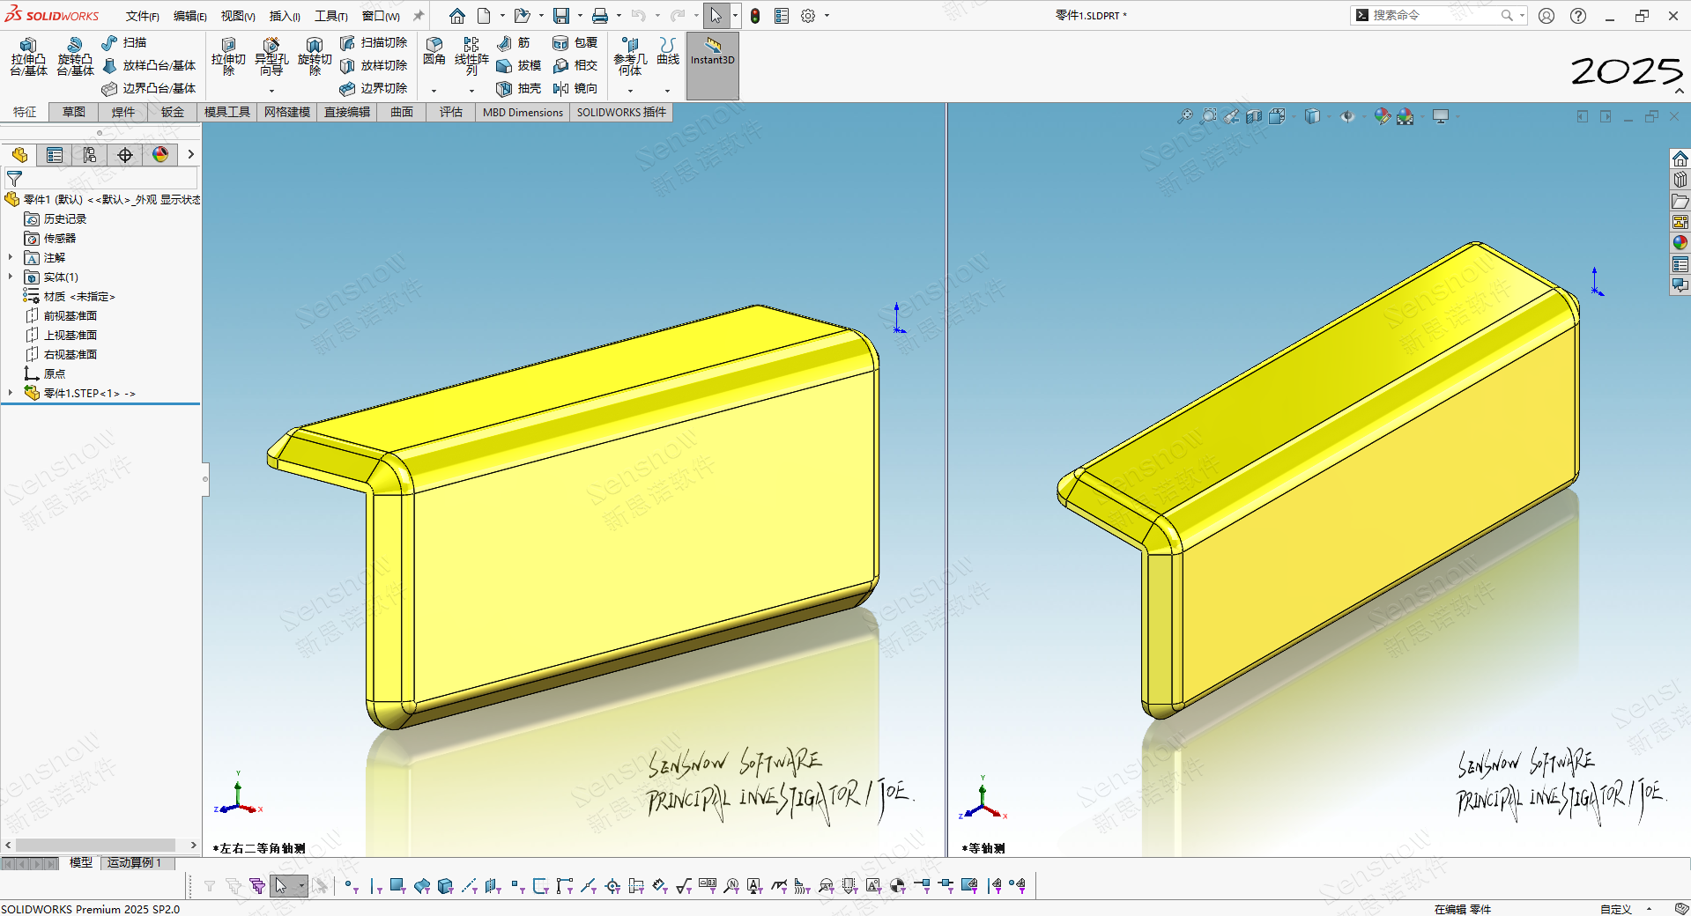Select the Shell (抽壳) feature
The image size is (1691, 916).
[518, 89]
